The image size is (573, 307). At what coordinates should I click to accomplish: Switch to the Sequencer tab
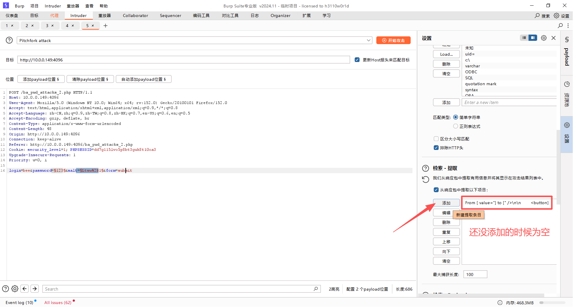pyautogui.click(x=170, y=15)
